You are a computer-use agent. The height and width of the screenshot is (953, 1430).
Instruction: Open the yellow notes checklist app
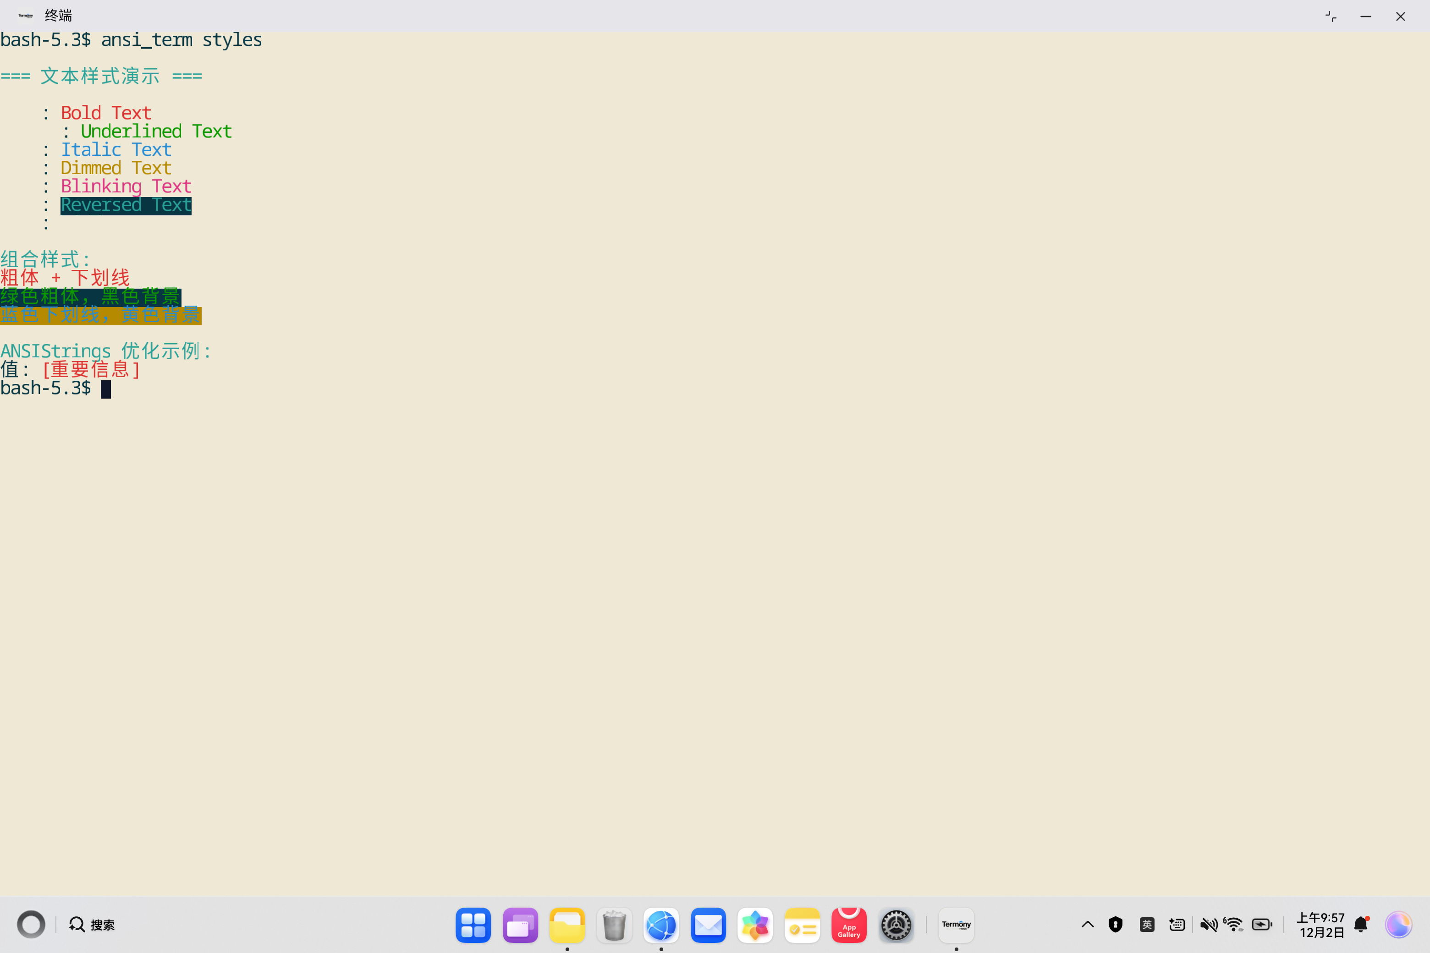tap(802, 925)
